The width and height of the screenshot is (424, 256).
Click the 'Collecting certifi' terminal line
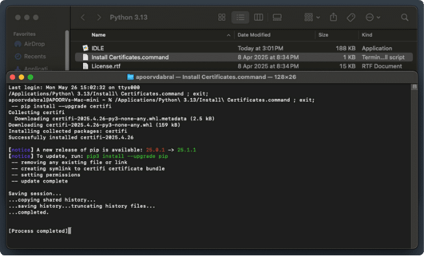click(x=36, y=112)
